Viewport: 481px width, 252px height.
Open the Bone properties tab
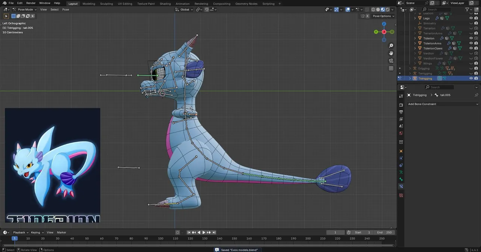[401, 179]
